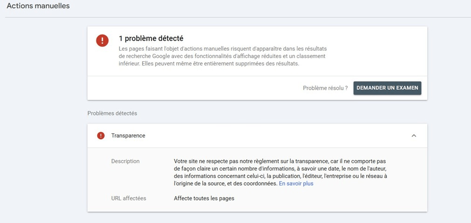Click the line starting 'des informations concernant celui-ci'
Image resolution: width=471 pixels, height=223 pixels.
coord(280,176)
